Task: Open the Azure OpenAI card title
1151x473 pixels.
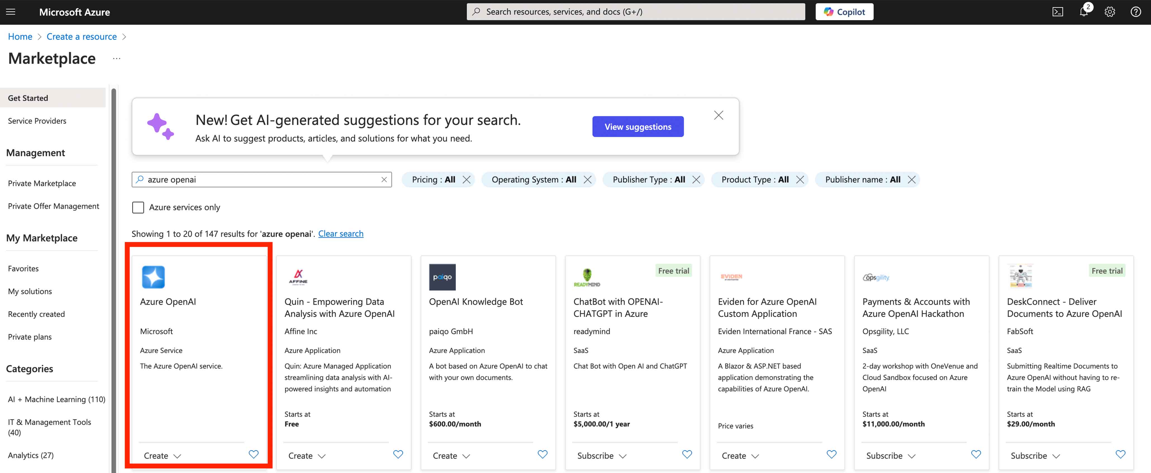Action: (x=168, y=302)
